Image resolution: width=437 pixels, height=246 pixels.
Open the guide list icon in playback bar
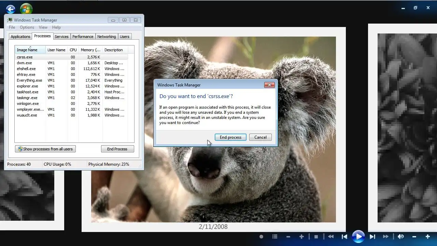click(275, 236)
